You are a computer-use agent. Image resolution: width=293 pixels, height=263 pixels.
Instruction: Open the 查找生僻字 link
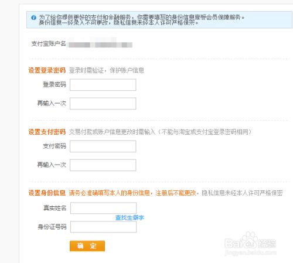pos(130,217)
